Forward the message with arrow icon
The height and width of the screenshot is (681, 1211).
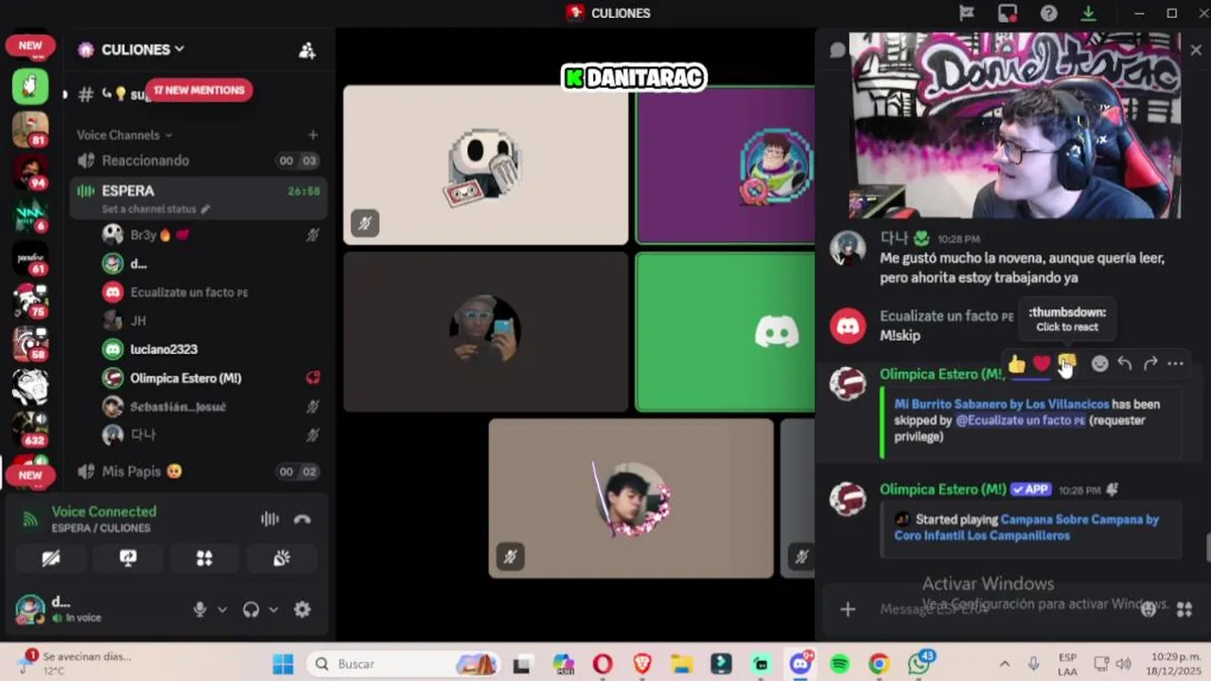point(1150,364)
